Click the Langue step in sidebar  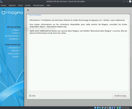point(15,30)
